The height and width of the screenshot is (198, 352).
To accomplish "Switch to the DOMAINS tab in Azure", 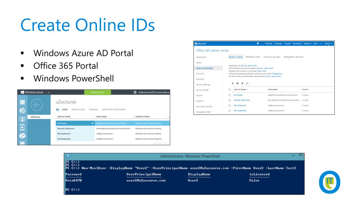I will click(x=93, y=110).
